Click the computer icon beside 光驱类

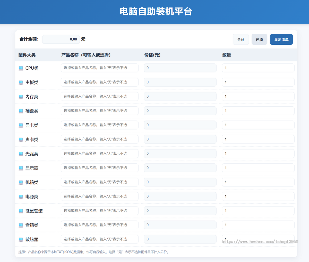pyautogui.click(x=21, y=154)
